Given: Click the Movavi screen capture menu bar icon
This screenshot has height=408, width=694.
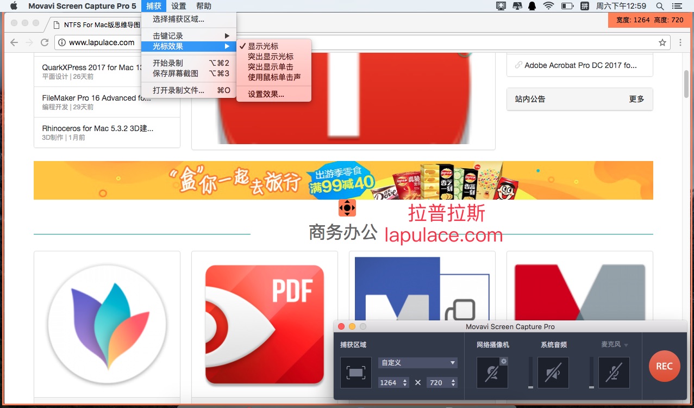Looking at the screenshot, I should tap(501, 6).
